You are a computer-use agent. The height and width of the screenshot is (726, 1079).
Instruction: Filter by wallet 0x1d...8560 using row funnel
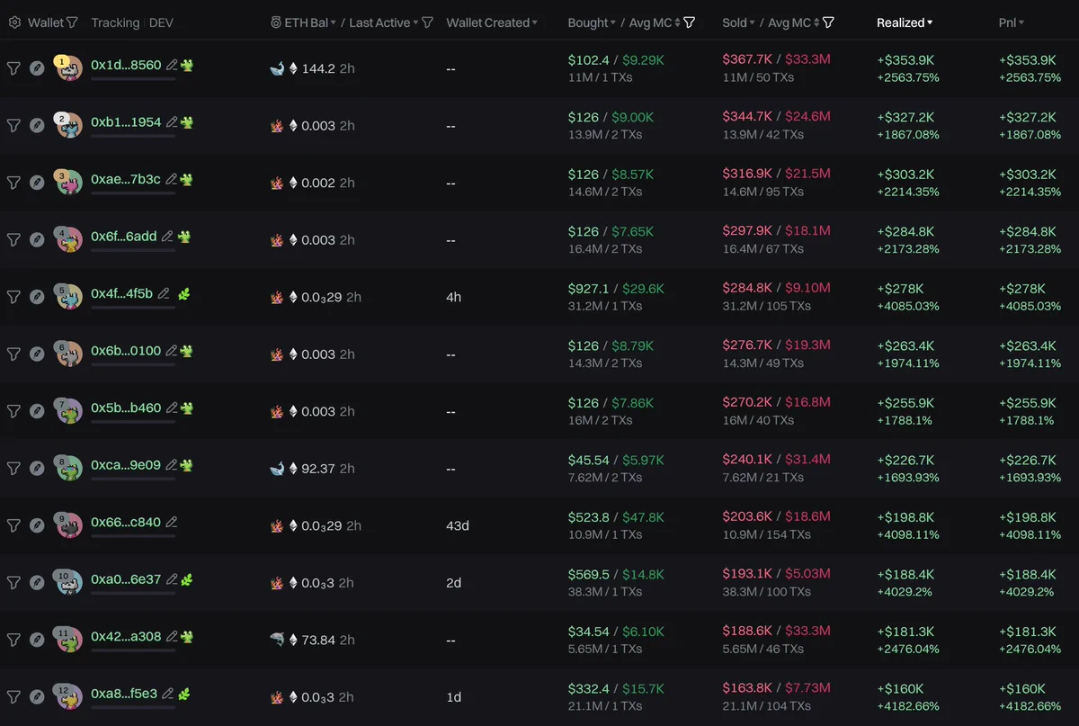click(13, 68)
